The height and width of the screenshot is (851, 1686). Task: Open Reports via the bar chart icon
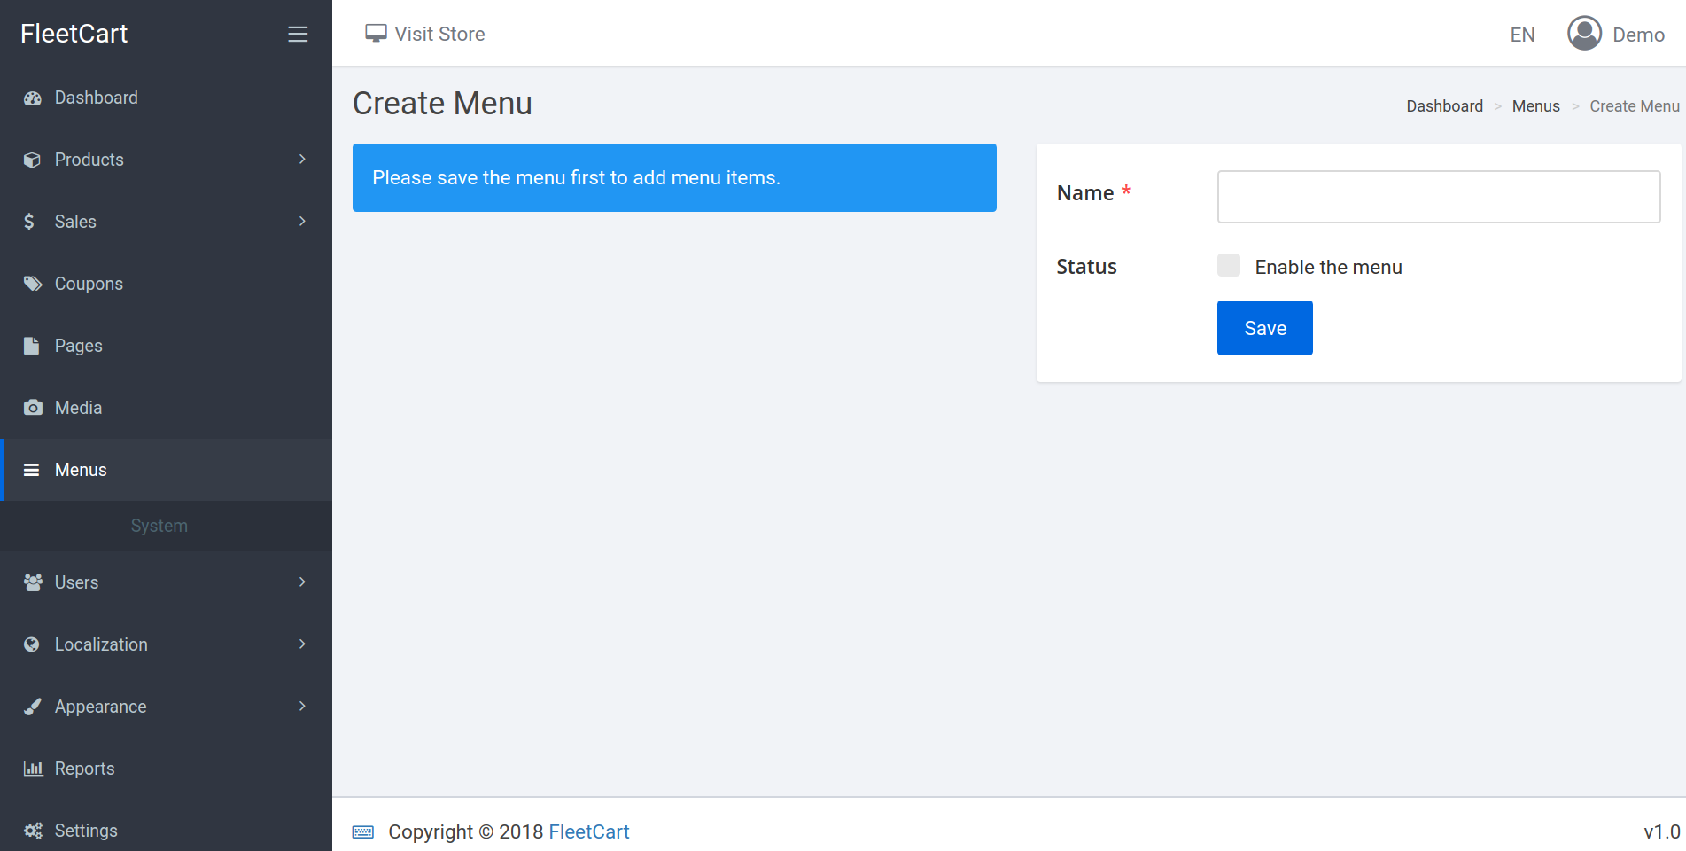pyautogui.click(x=32, y=769)
